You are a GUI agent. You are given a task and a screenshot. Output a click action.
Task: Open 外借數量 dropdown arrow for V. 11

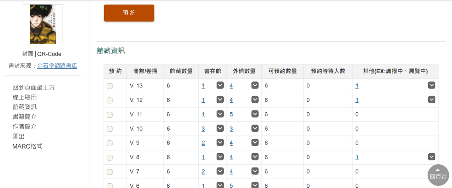[x=255, y=114]
